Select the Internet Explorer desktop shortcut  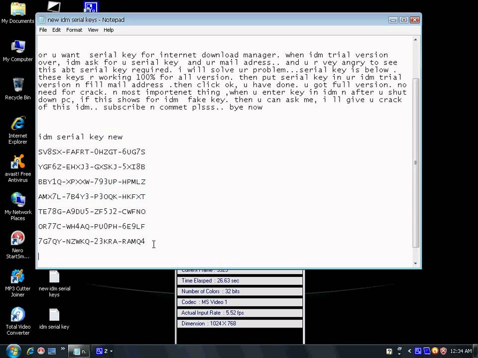pos(18,130)
